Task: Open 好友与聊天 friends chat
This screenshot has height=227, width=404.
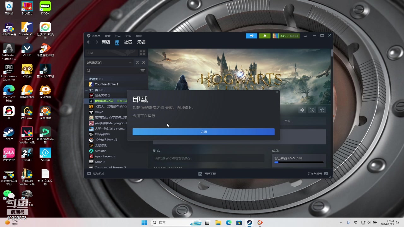Action: 318,174
